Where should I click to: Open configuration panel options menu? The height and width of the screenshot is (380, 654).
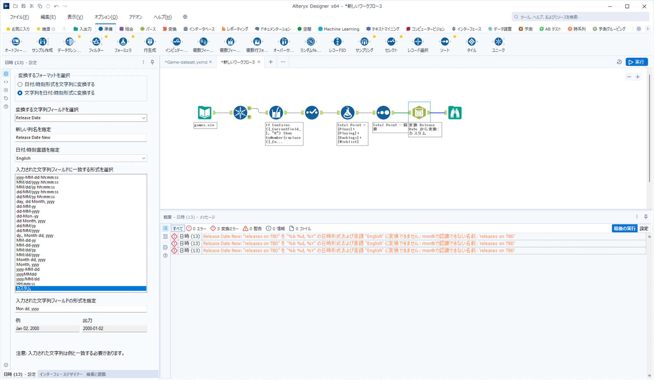(x=143, y=62)
